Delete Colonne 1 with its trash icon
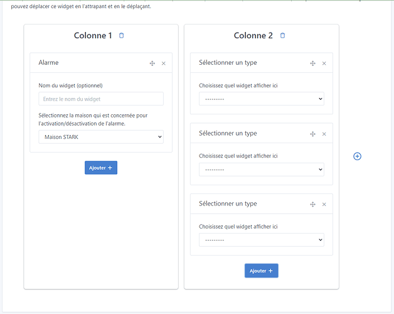Viewport: 394px width, 314px height. [x=122, y=36]
